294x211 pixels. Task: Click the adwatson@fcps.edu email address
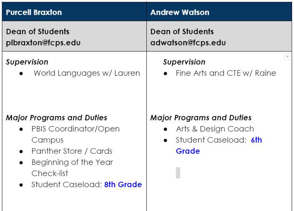(x=188, y=43)
